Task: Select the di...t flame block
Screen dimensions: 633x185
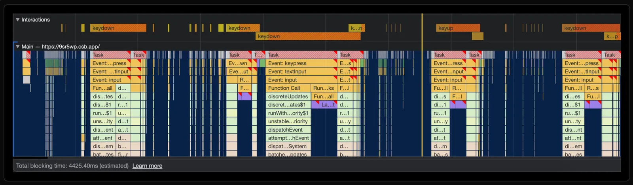Action: point(440,130)
